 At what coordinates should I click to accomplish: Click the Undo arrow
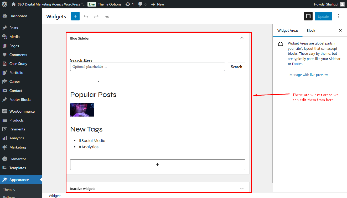tap(86, 16)
